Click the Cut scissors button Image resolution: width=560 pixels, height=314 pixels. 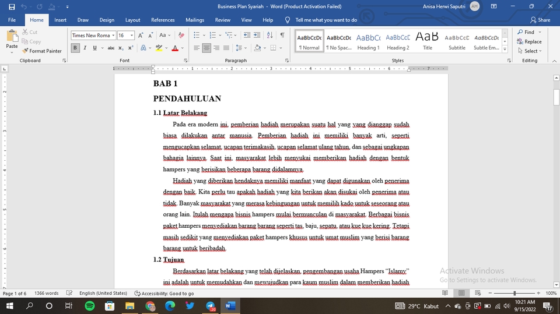coord(30,32)
